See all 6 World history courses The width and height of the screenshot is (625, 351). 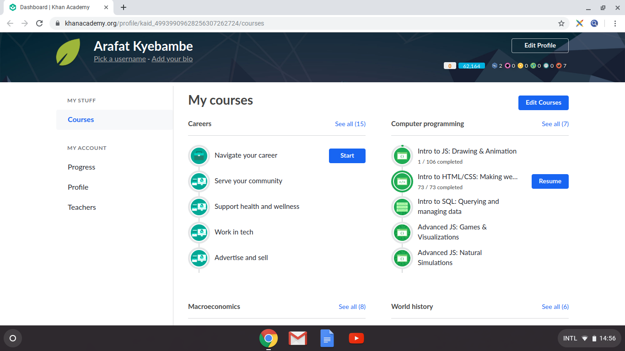[555, 307]
